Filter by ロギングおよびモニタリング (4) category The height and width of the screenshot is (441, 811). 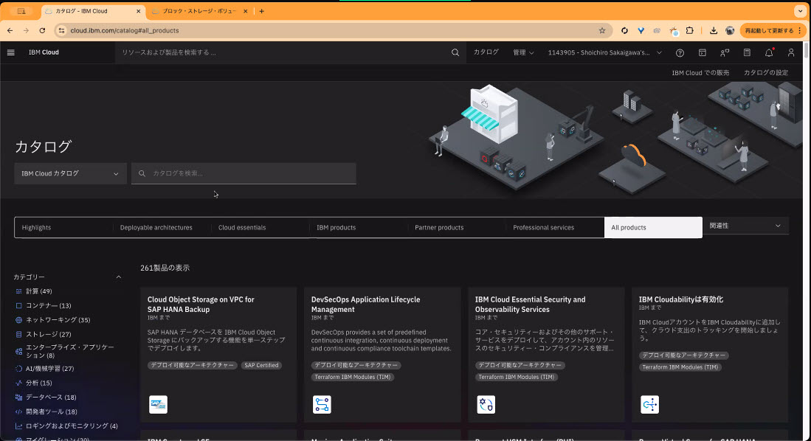(72, 426)
